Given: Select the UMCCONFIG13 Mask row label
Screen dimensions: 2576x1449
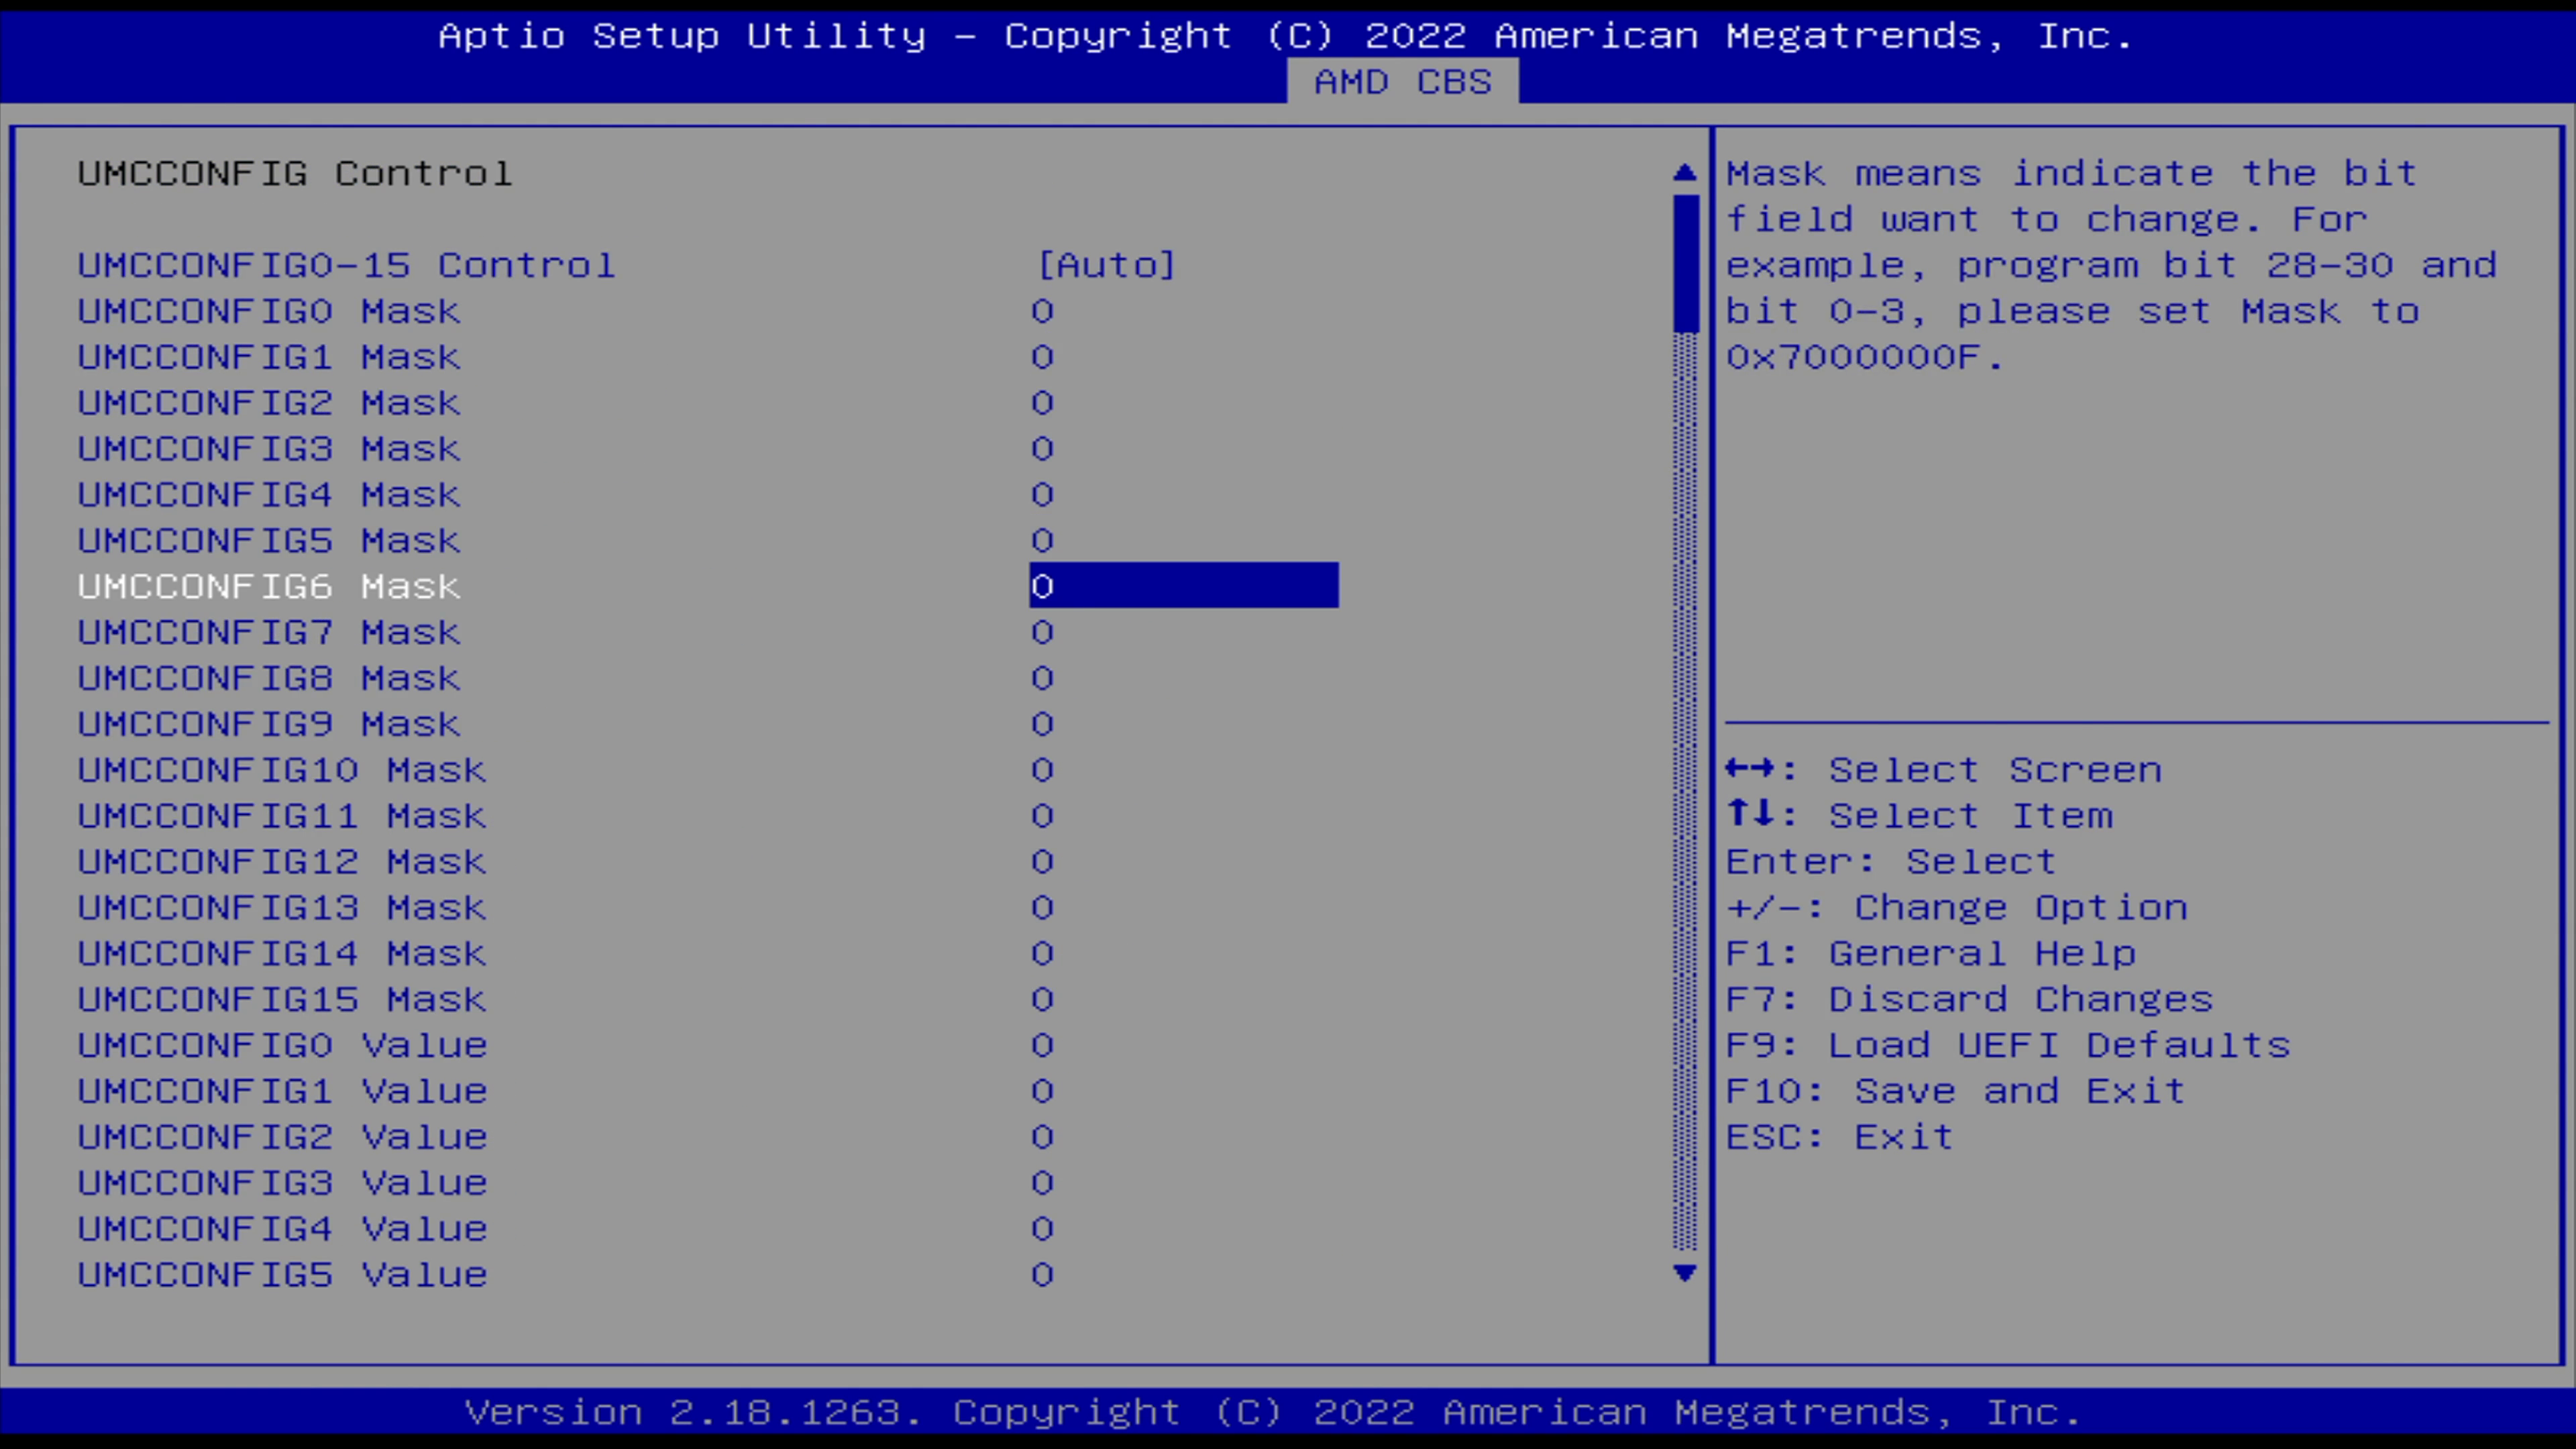Looking at the screenshot, I should click(x=282, y=908).
